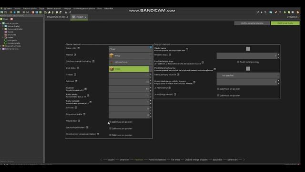Go to the Spouštěče page tab
This screenshot has width=305, height=172.
[217, 160]
